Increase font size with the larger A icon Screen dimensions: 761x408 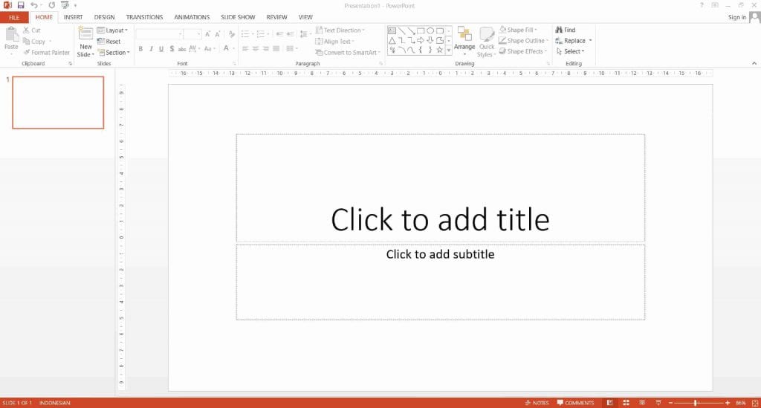click(207, 34)
